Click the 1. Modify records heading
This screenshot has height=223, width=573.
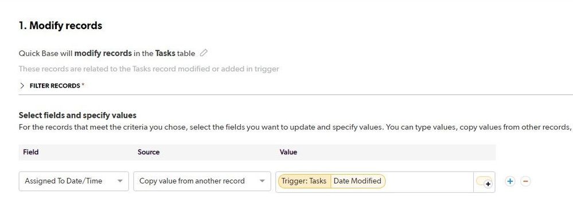pyautogui.click(x=60, y=26)
